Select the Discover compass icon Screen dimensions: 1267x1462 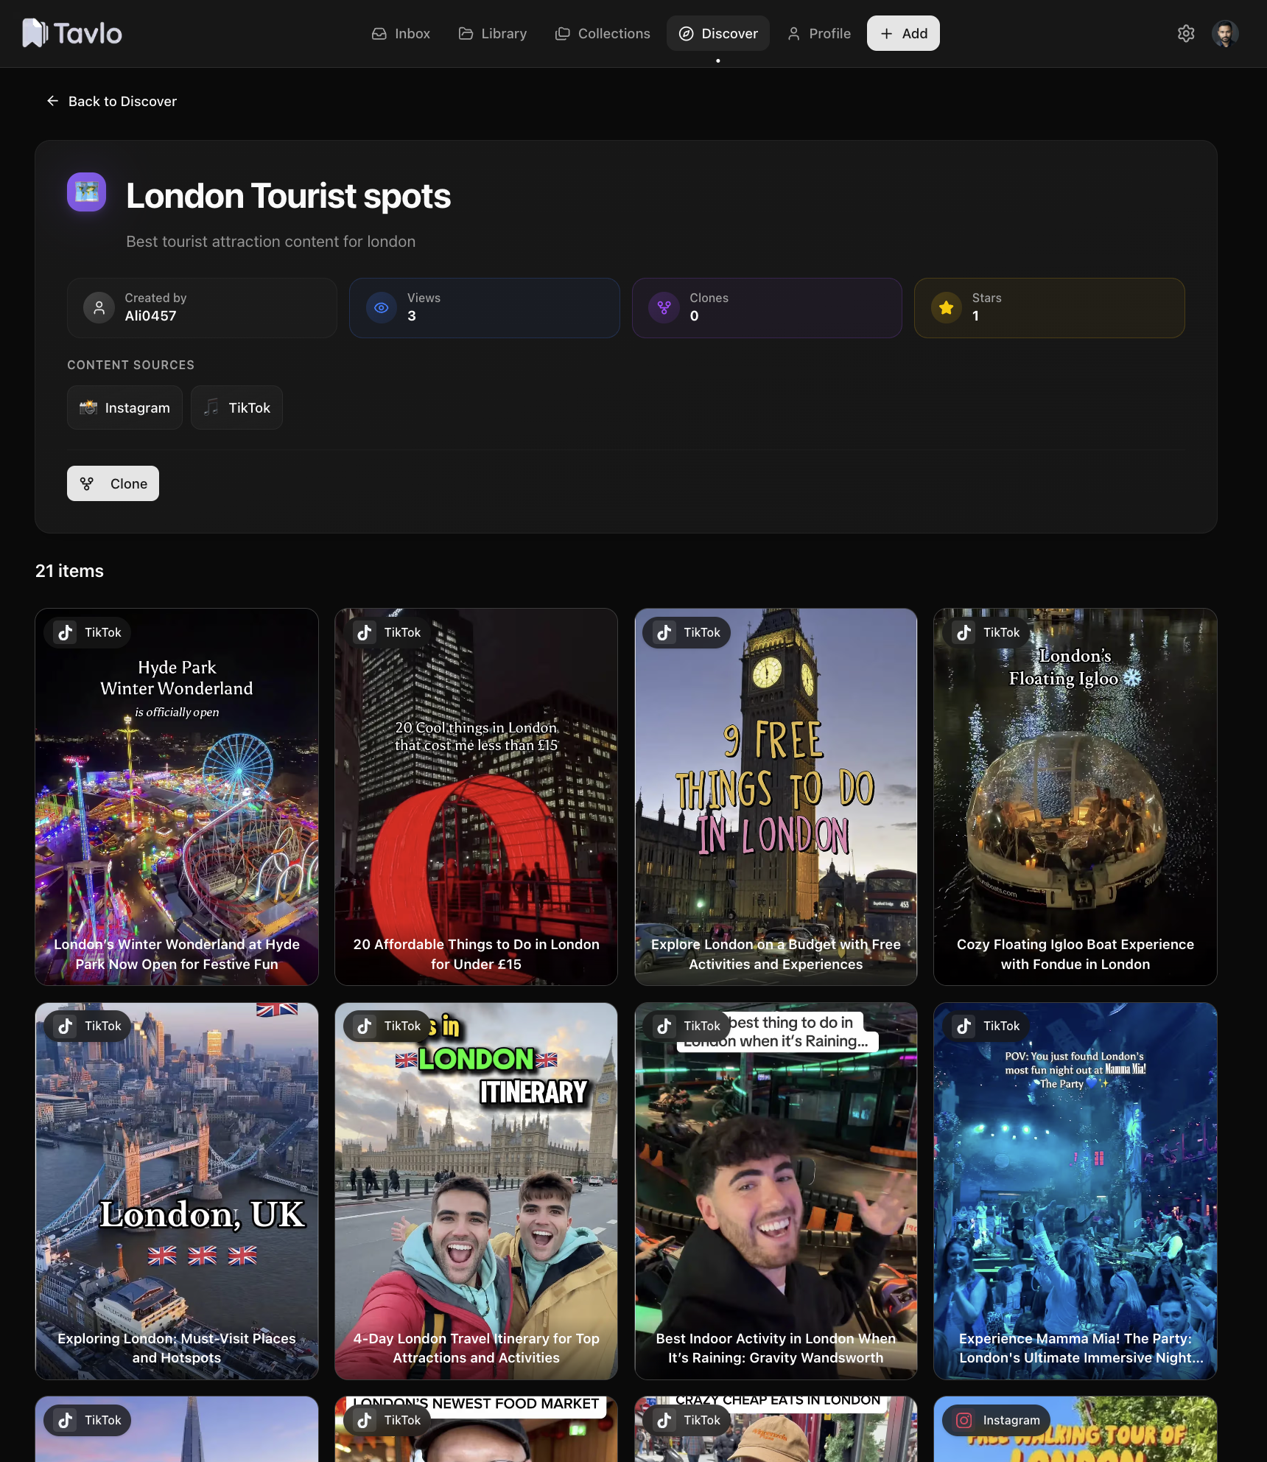point(687,33)
